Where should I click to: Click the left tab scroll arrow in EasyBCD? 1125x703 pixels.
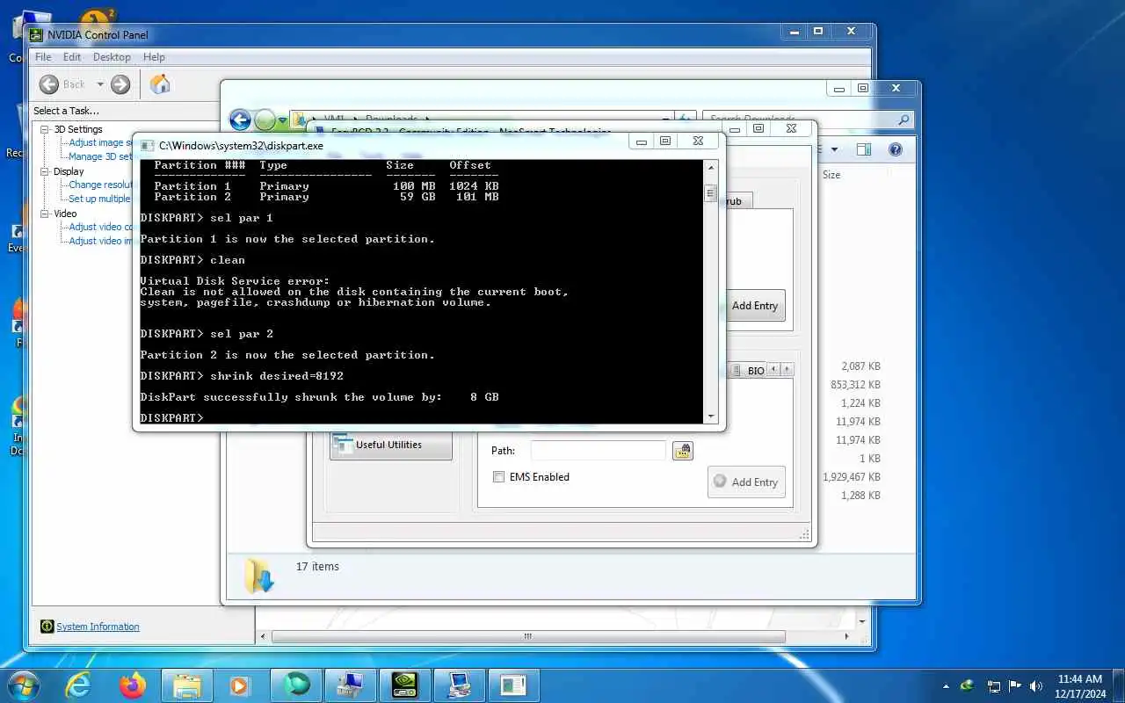[774, 370]
